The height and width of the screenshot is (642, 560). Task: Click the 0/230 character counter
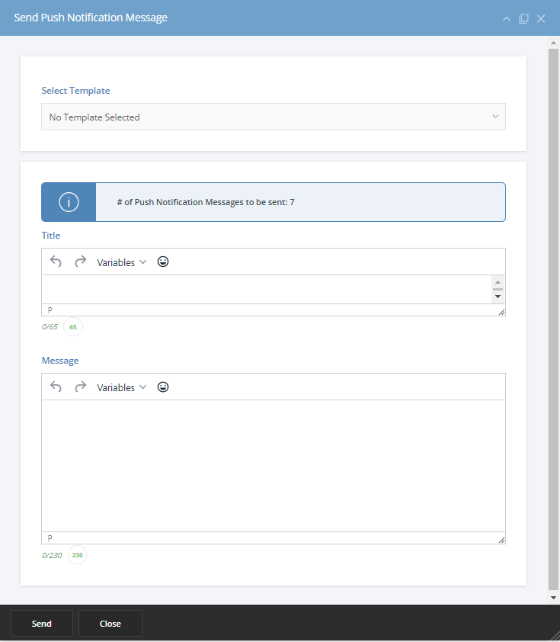click(52, 555)
